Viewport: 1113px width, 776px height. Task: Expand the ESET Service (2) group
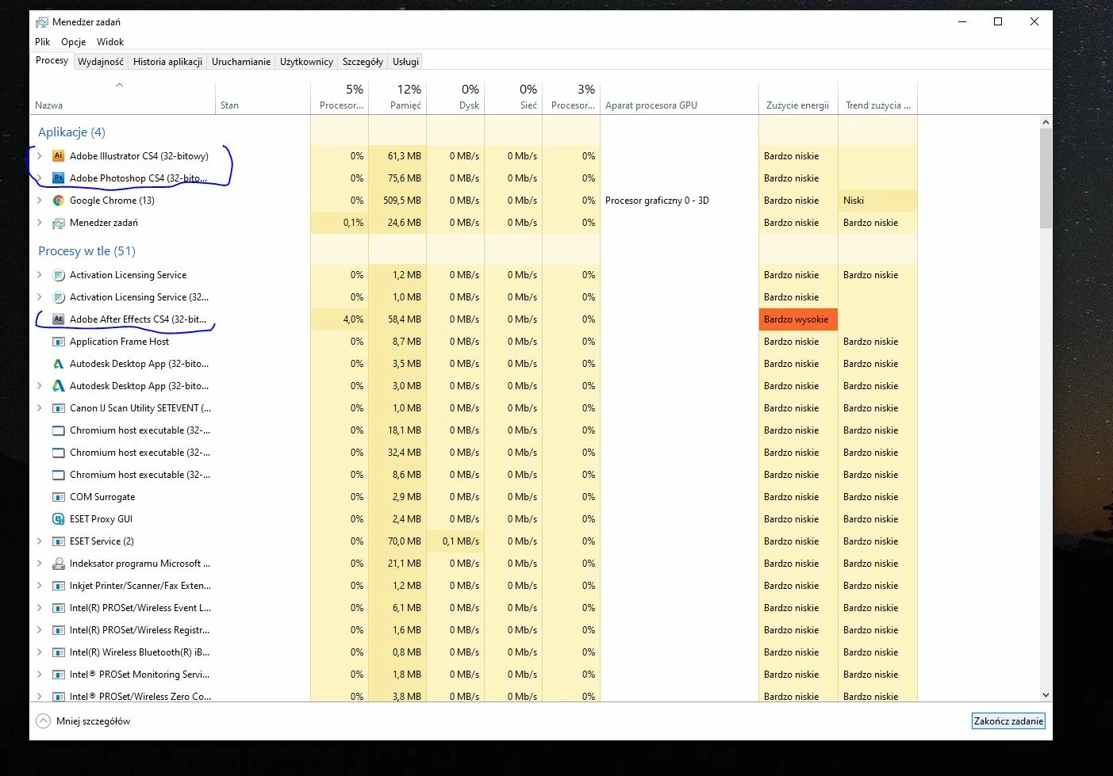point(40,541)
